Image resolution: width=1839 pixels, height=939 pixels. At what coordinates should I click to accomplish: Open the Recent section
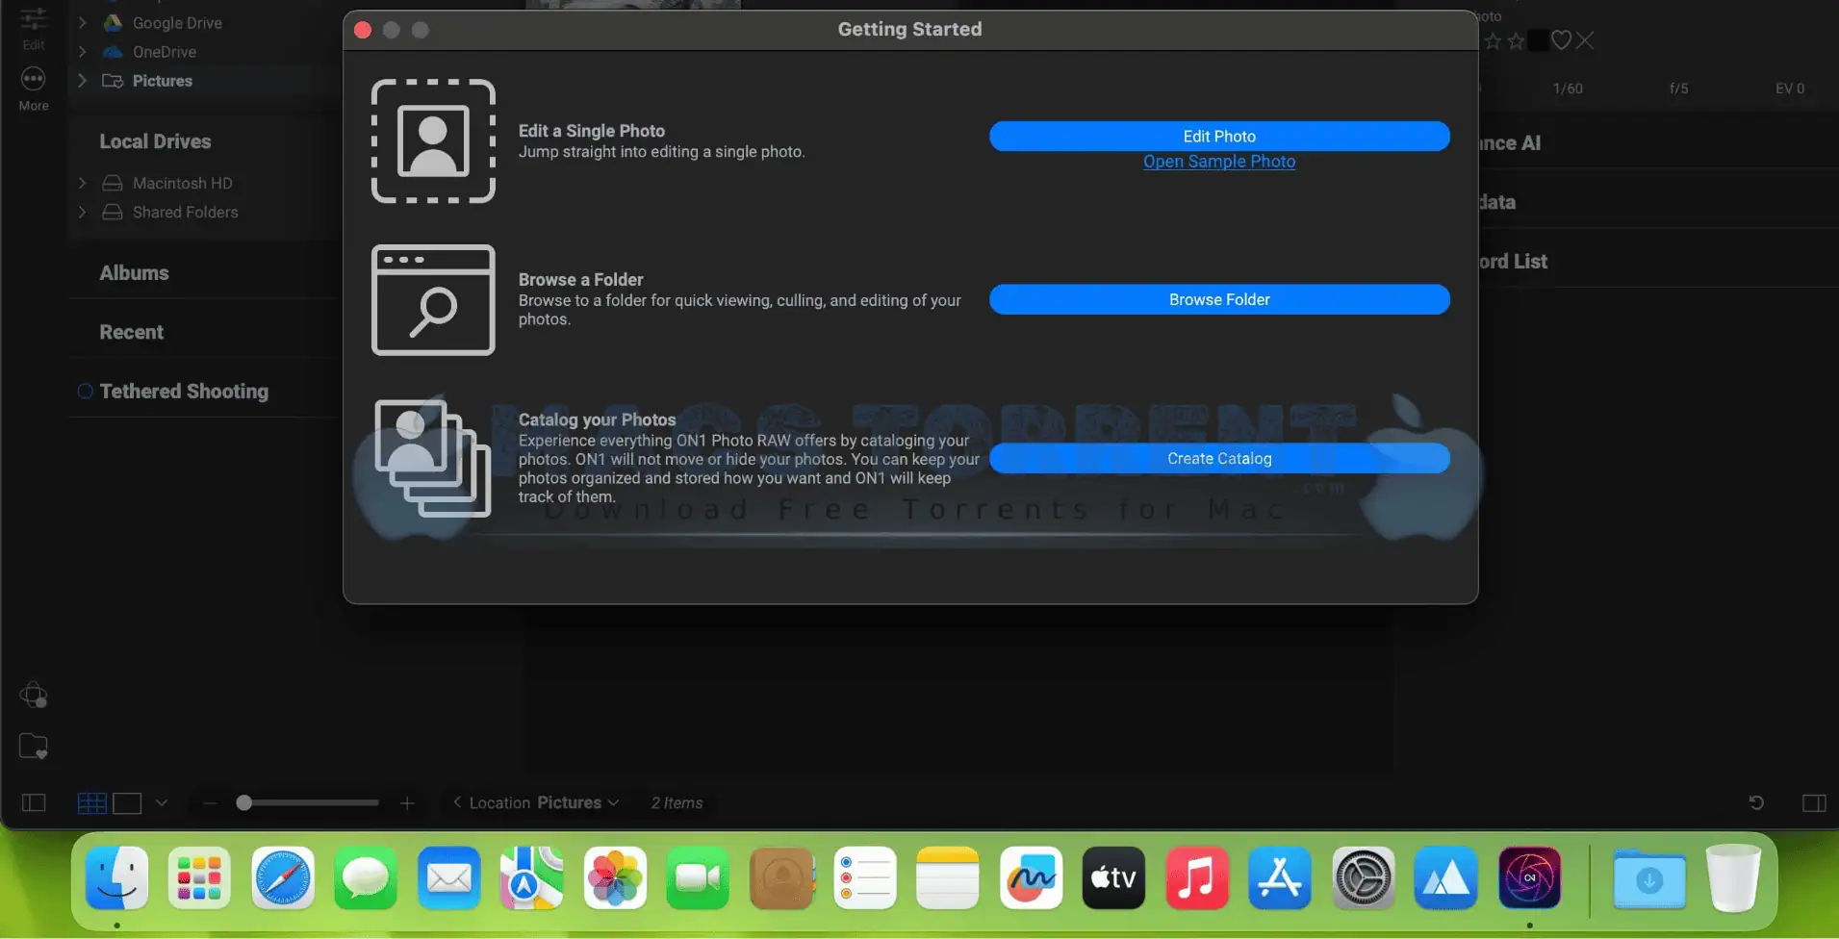click(x=131, y=332)
